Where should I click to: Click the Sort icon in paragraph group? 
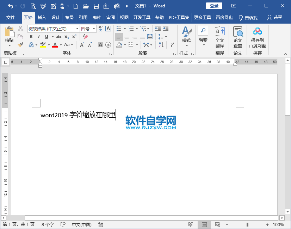pos(160,44)
